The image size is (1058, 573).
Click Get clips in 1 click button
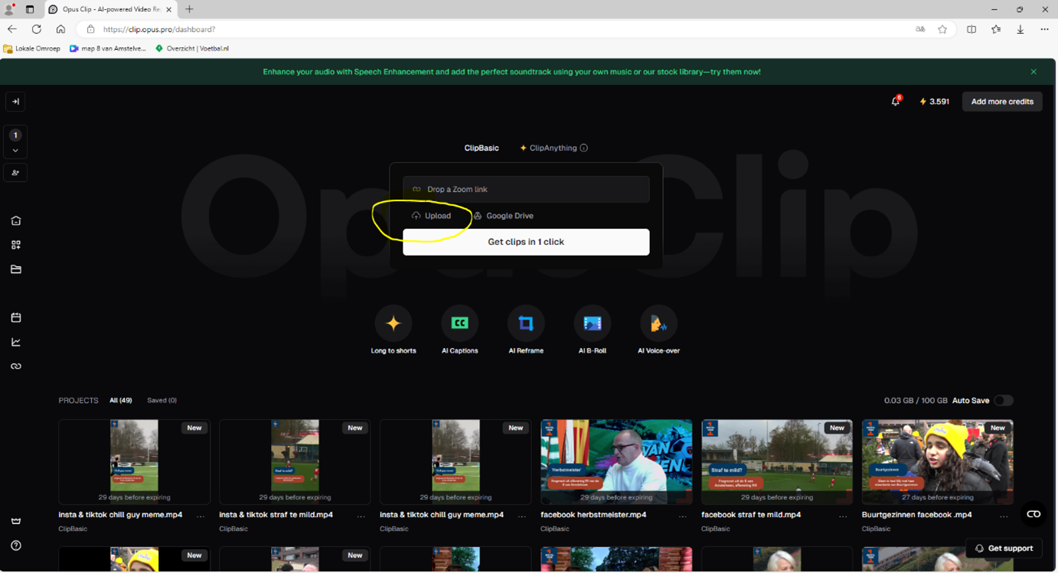(526, 242)
